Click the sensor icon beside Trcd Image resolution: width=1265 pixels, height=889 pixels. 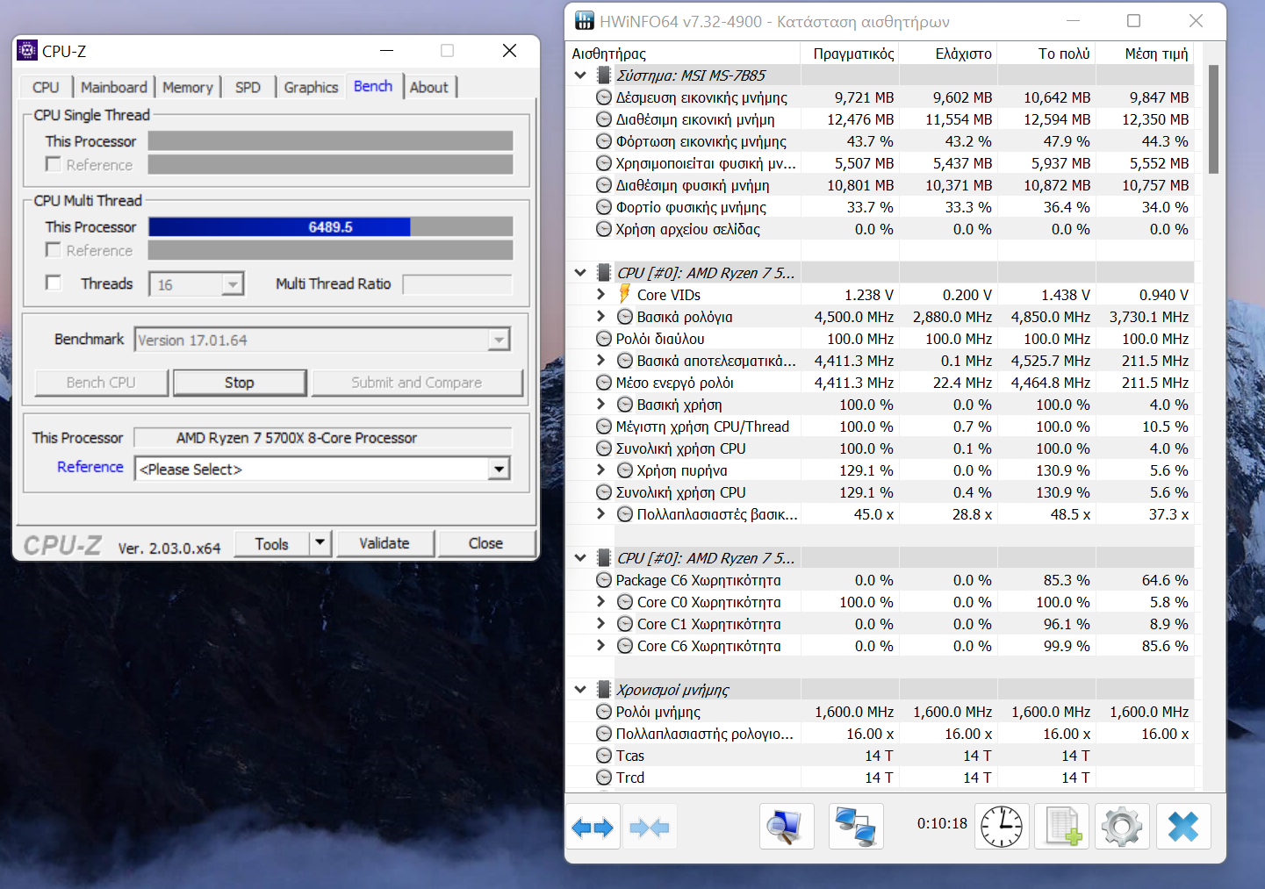coord(604,778)
